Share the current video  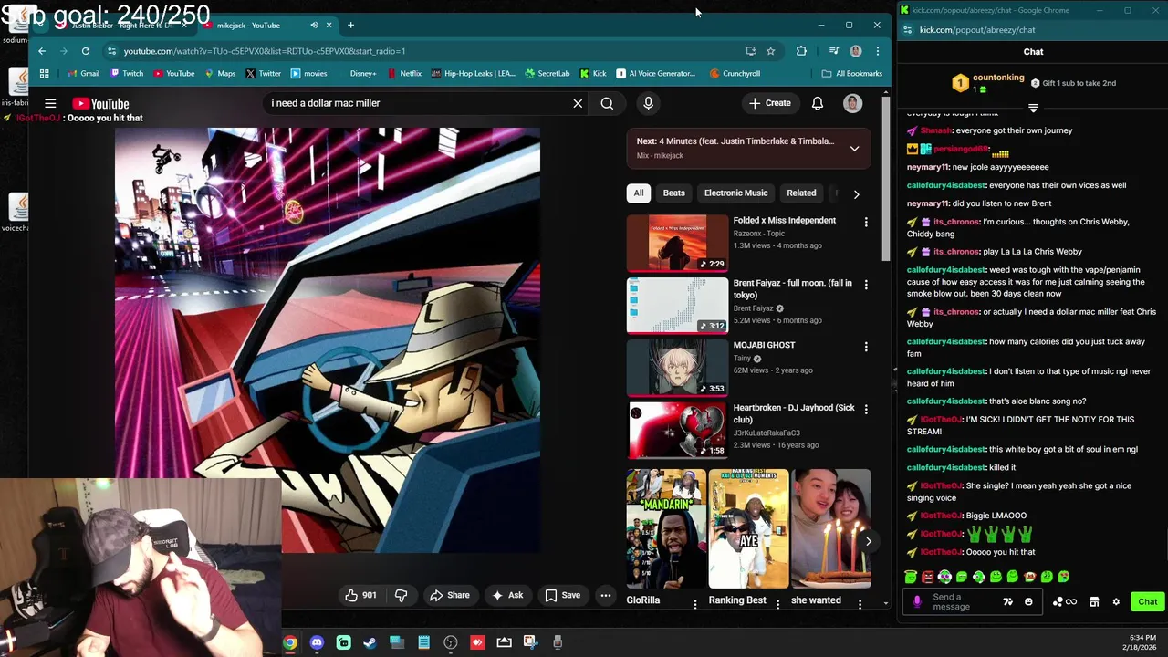[x=449, y=595]
